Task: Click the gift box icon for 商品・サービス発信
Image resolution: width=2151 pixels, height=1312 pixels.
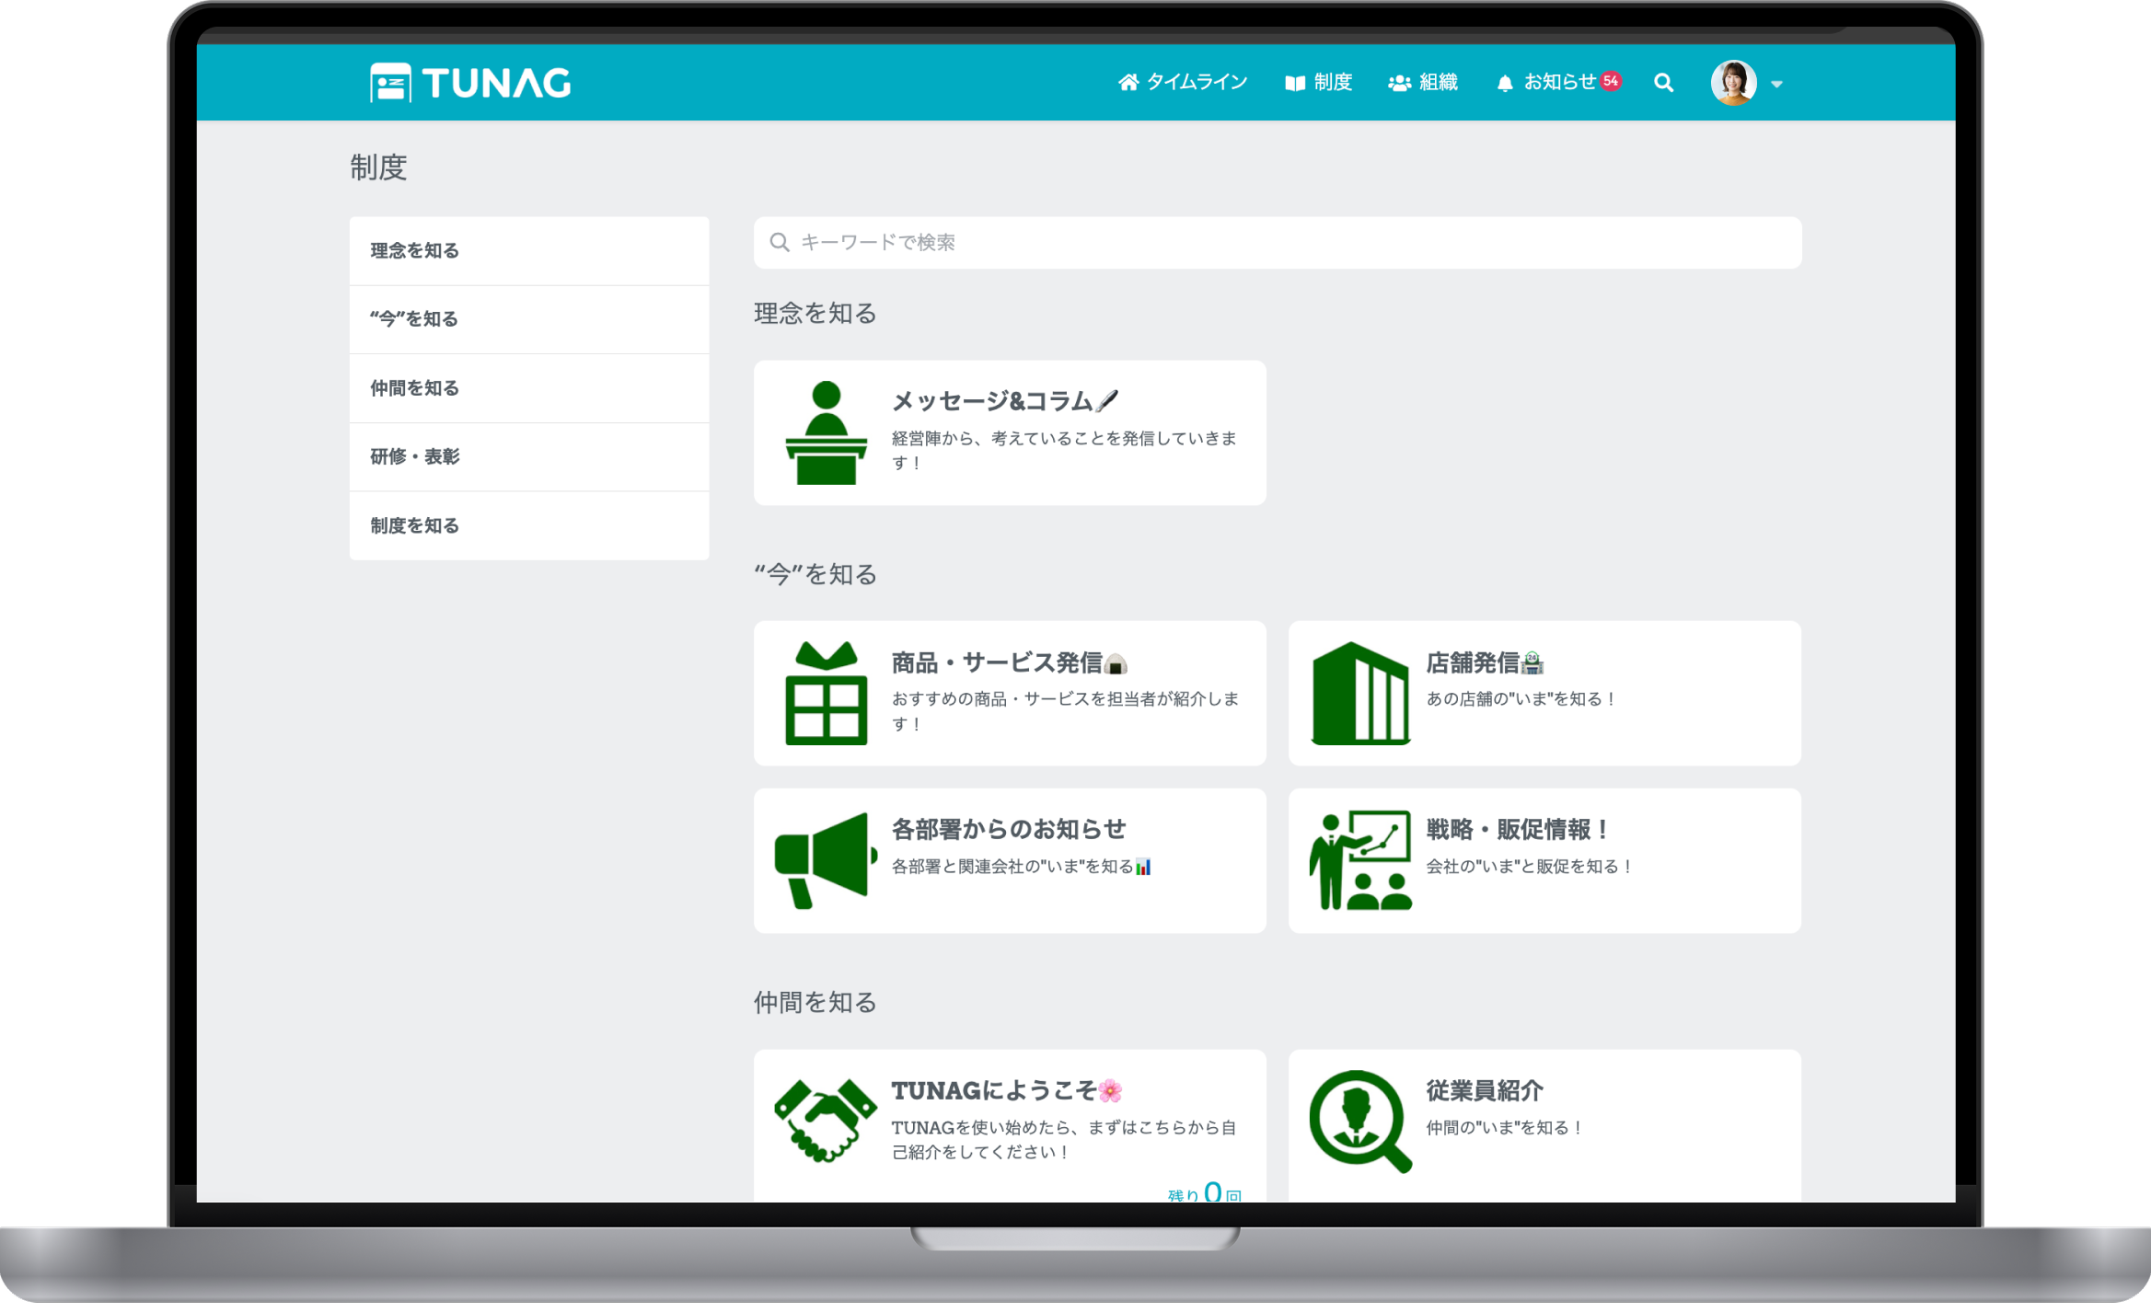Action: click(x=826, y=694)
